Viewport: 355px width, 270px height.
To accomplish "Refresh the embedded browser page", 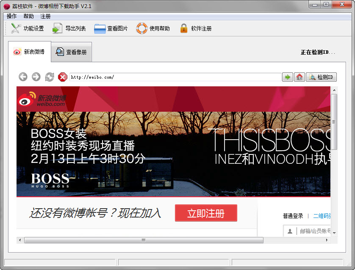I will 50,77.
